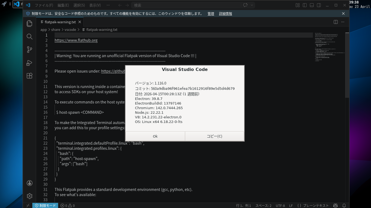Show problems via errors and warnings counter
371x208 pixels.
(x=68, y=206)
